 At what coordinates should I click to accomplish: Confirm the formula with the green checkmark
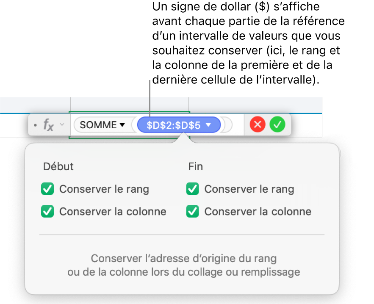(x=278, y=125)
